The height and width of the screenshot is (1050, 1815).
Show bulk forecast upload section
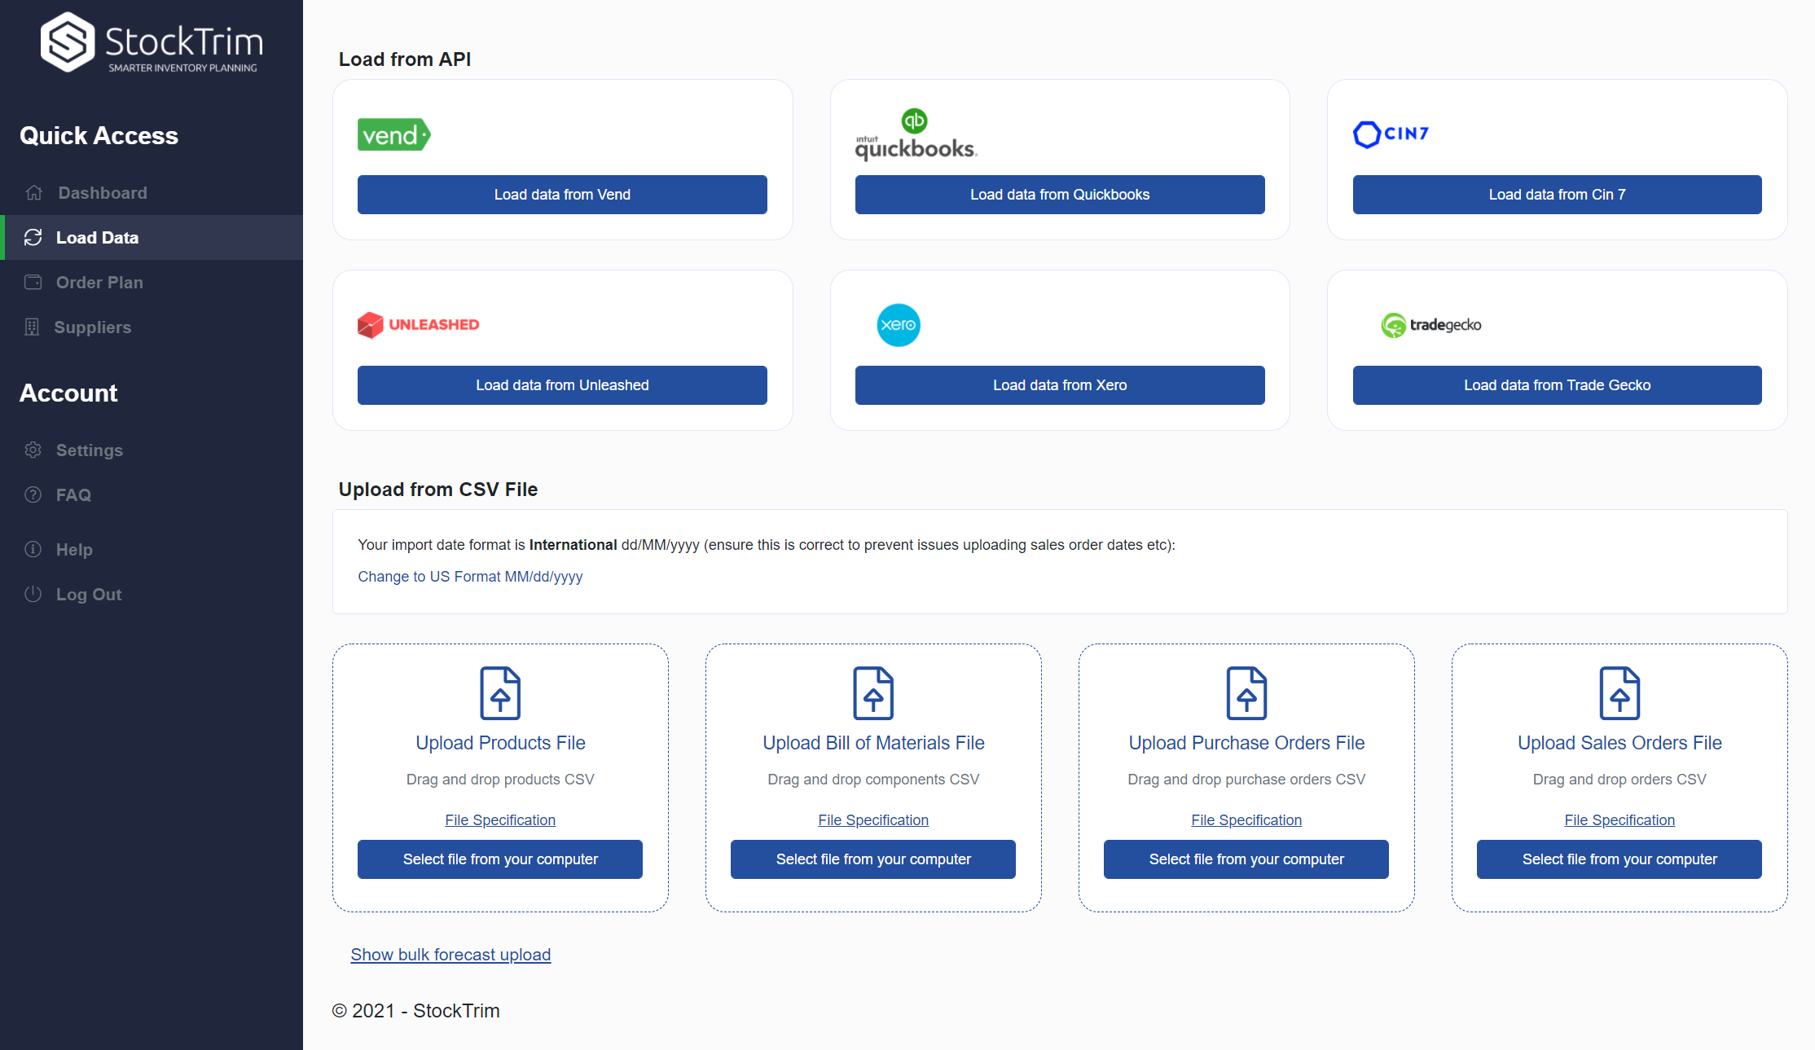450,955
